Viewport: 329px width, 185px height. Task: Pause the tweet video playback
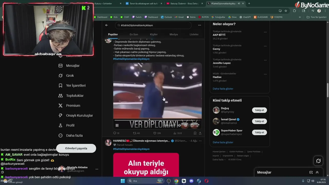pyautogui.click(x=117, y=125)
